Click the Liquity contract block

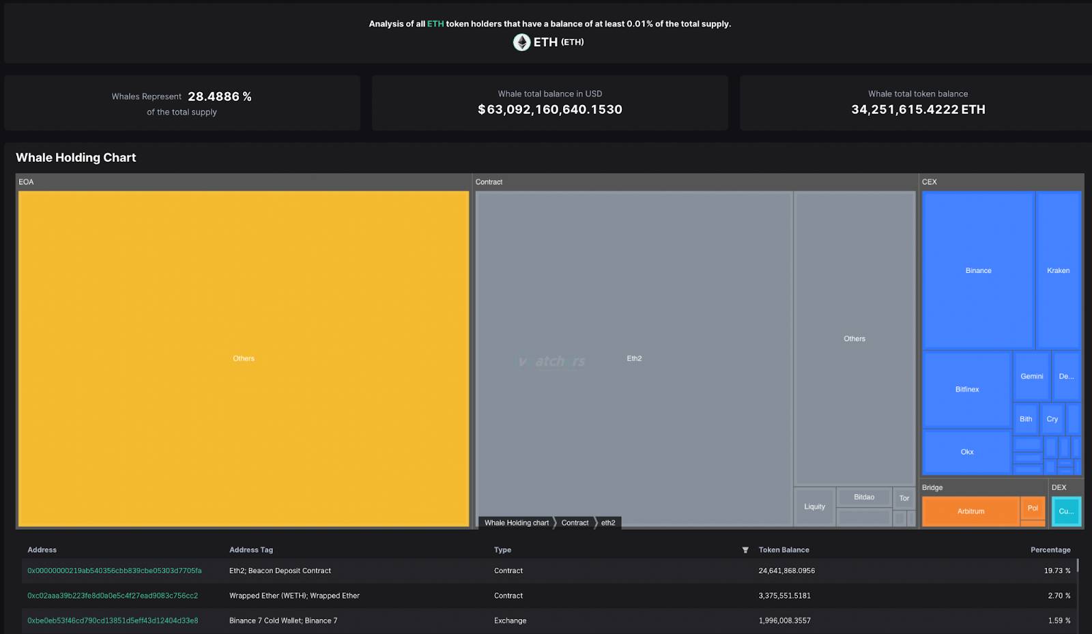814,506
